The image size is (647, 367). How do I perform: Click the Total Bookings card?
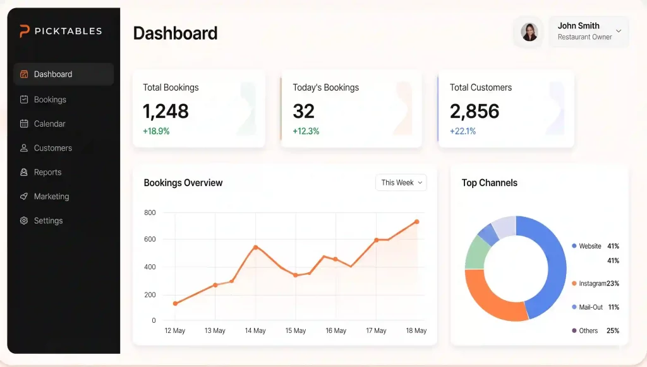click(199, 108)
